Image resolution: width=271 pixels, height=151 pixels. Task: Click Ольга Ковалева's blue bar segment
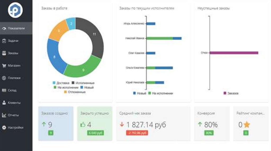pyautogui.click(x=164, y=68)
